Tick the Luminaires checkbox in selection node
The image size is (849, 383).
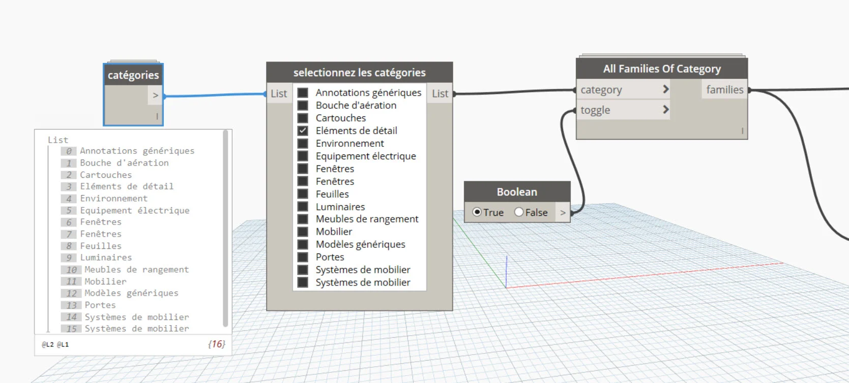pos(303,207)
